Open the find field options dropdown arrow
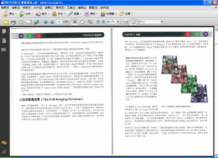Screen dimensions: 218x158 (x=162, y=22)
